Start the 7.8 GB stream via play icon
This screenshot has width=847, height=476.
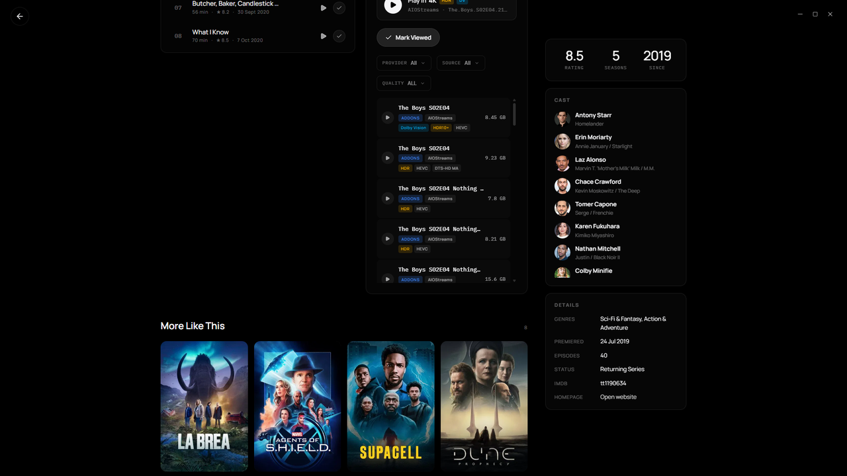click(388, 198)
